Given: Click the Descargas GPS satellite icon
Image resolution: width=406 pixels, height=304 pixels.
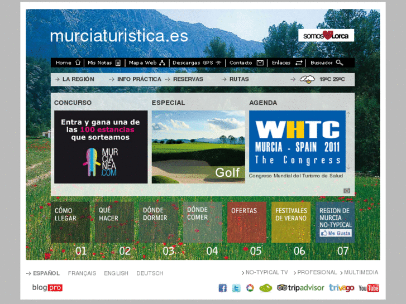Looking at the screenshot, I should 218,62.
